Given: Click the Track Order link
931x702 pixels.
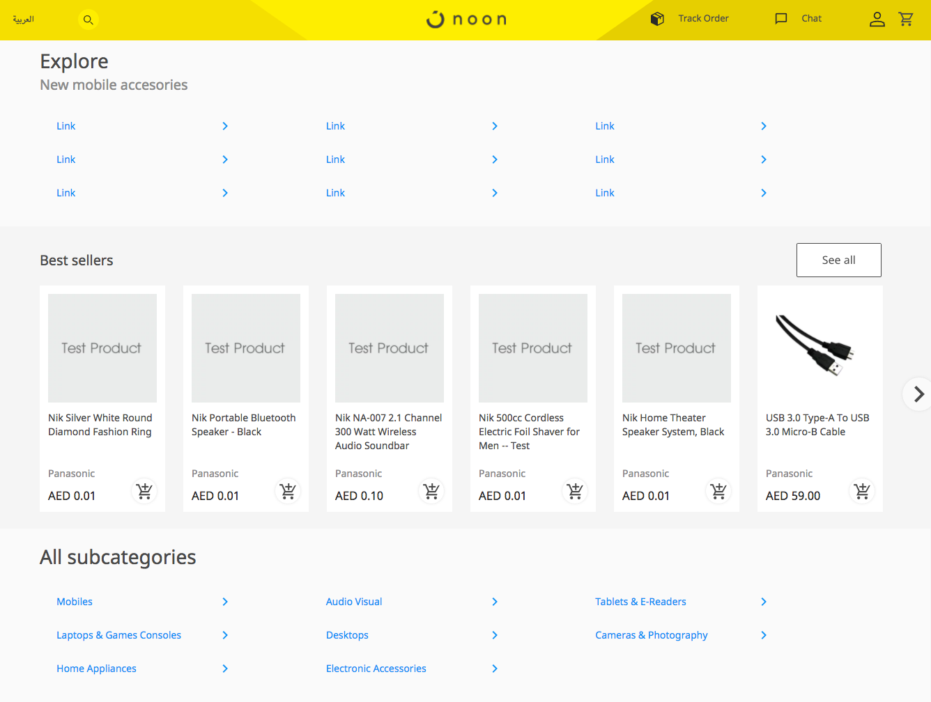Looking at the screenshot, I should point(703,19).
